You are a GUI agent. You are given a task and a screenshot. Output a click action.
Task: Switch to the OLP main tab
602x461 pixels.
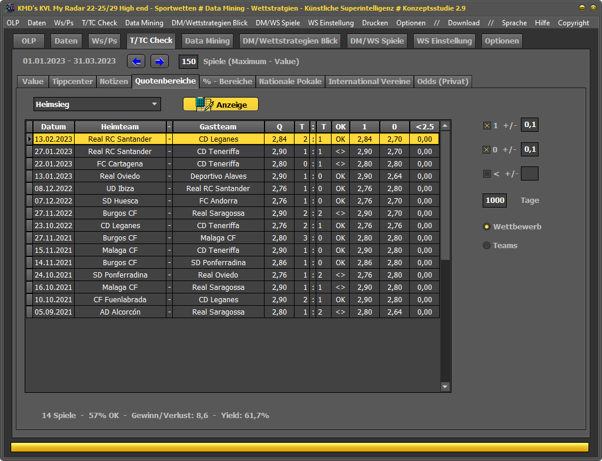29,41
